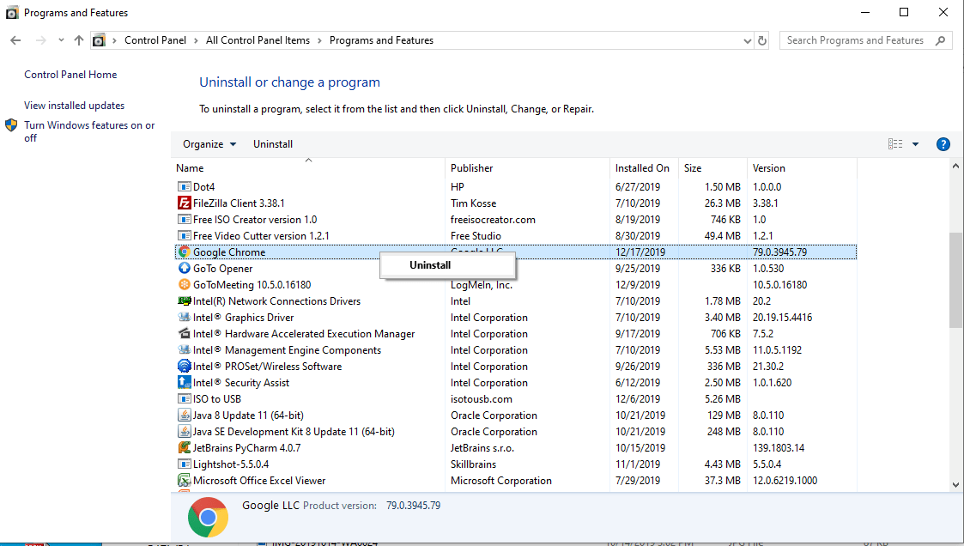This screenshot has height=546, width=964.
Task: Click the Chrome logo in details pane
Action: 208,517
